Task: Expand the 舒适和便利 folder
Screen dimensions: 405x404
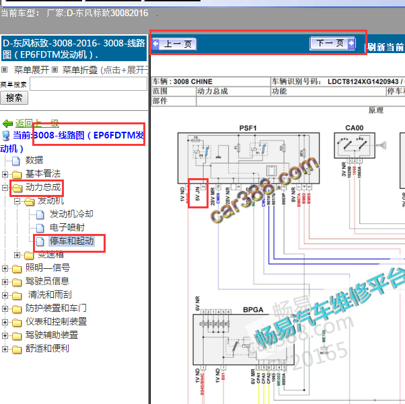Action: [x=5, y=349]
